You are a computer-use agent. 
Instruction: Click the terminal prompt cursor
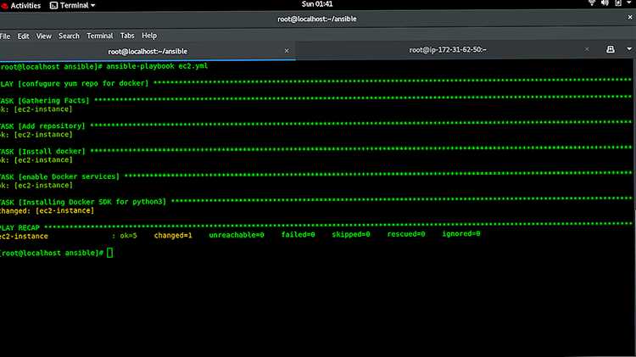pyautogui.click(x=110, y=253)
